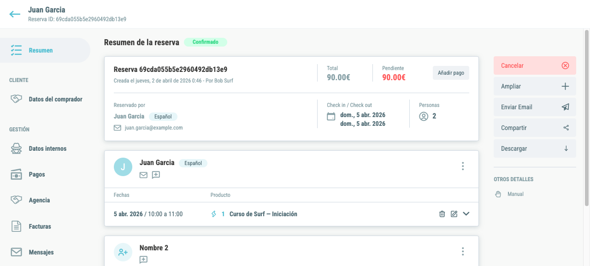Click the calendar icon beside Check in dates

point(331,117)
